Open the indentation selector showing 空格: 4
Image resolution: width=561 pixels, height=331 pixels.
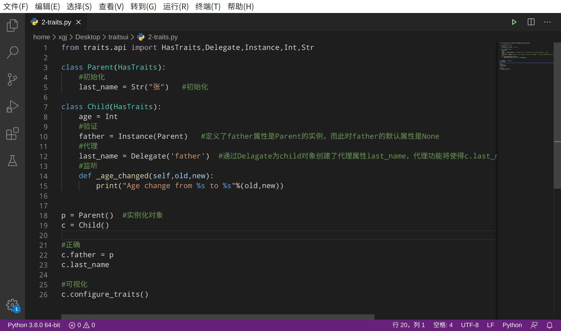pyautogui.click(x=443, y=325)
